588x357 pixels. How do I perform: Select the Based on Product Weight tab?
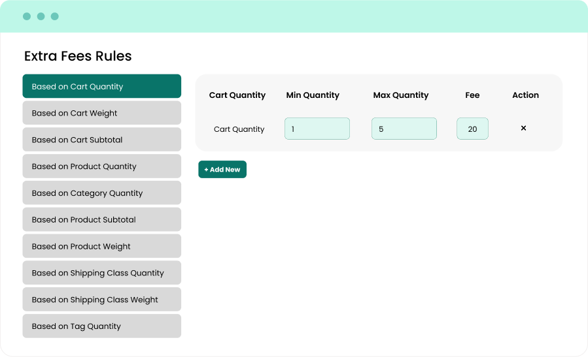pos(101,247)
